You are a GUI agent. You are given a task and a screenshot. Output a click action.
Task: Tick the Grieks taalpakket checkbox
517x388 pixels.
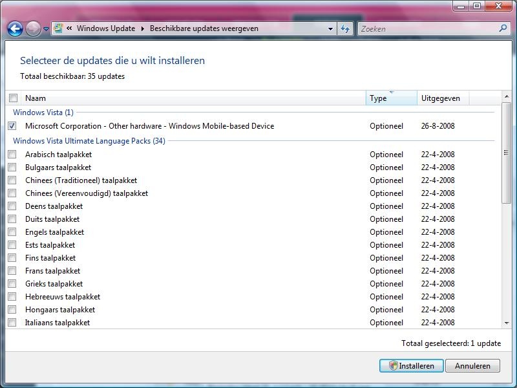[x=12, y=284]
